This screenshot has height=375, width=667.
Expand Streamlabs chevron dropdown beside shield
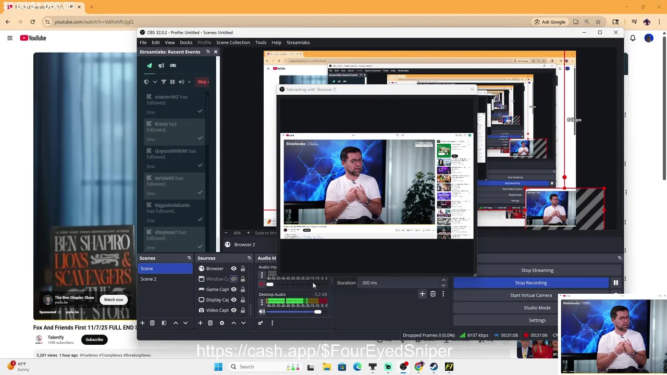click(155, 82)
